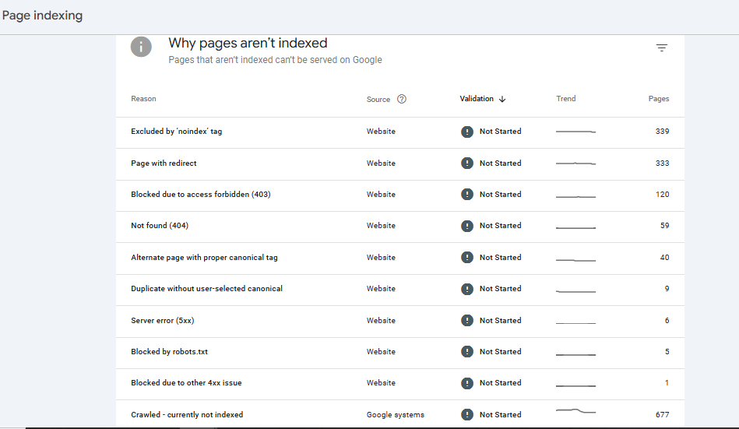Open the filter rows icon

click(662, 48)
